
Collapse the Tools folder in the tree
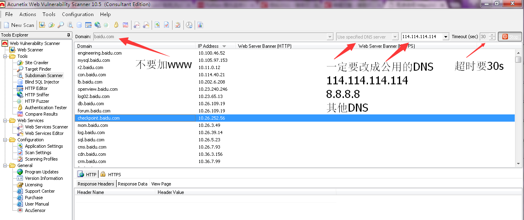click(5, 56)
